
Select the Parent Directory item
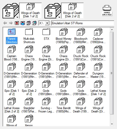coord(12,36)
